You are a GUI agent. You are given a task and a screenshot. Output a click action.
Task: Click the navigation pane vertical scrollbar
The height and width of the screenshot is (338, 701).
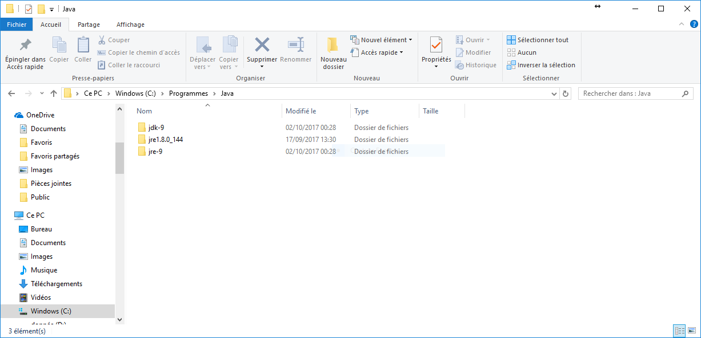coord(119,158)
